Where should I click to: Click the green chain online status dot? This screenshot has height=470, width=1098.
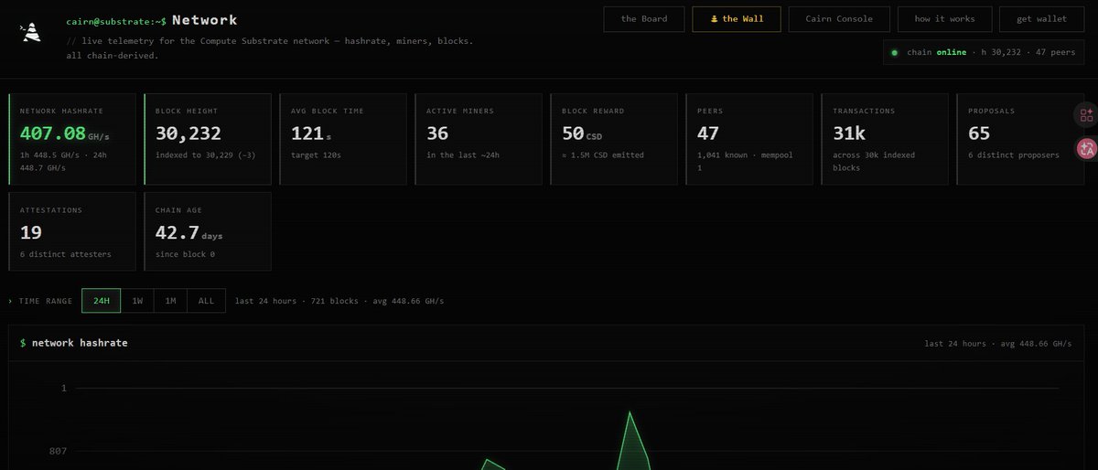pyautogui.click(x=895, y=53)
